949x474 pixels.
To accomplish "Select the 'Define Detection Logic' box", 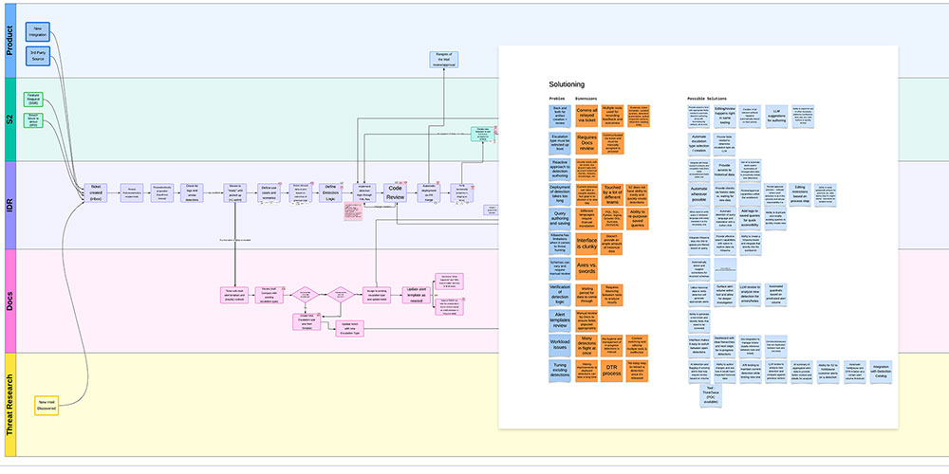I will tap(330, 192).
